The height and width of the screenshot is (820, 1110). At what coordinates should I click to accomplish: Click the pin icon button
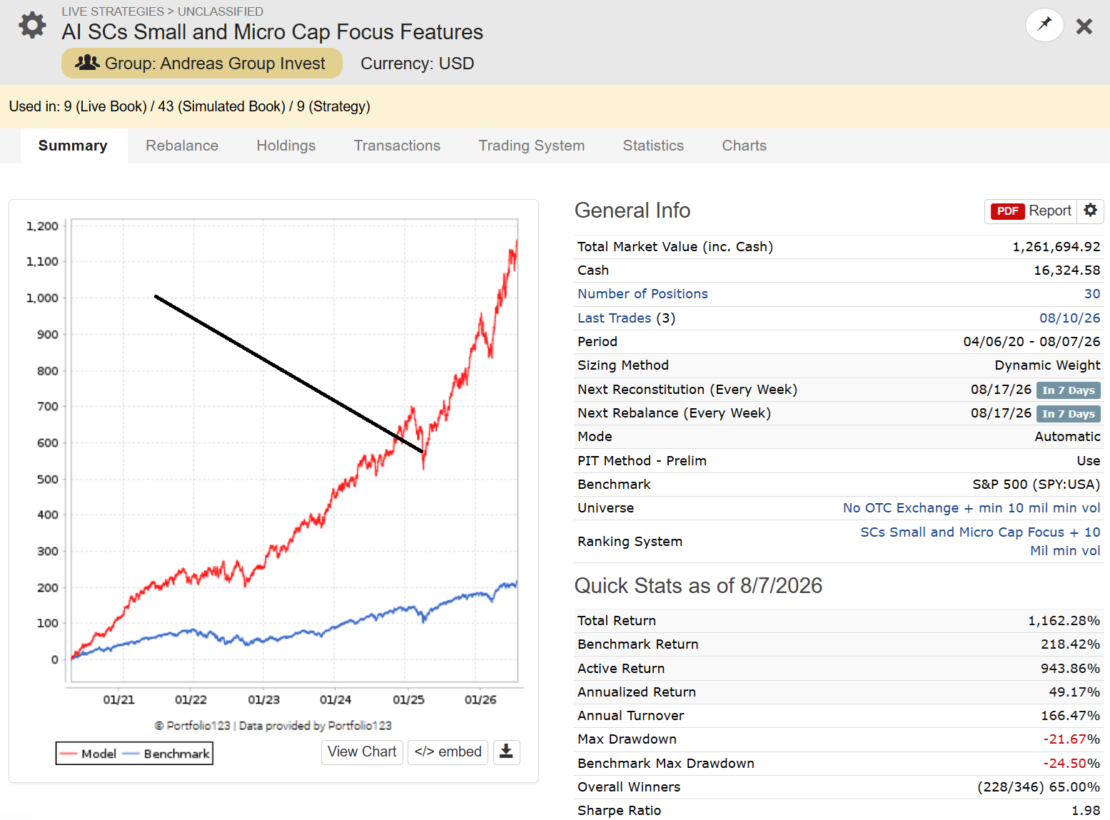tap(1044, 25)
